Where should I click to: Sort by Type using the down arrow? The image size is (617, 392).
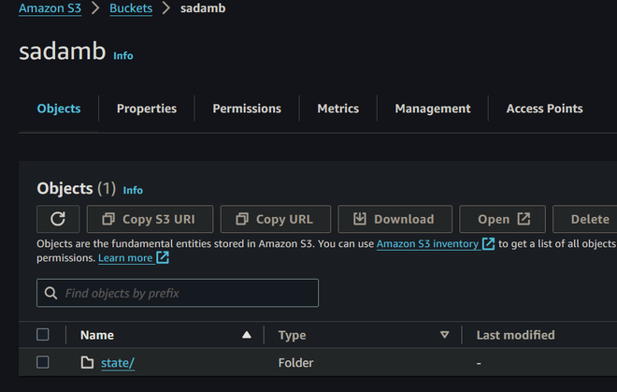445,335
